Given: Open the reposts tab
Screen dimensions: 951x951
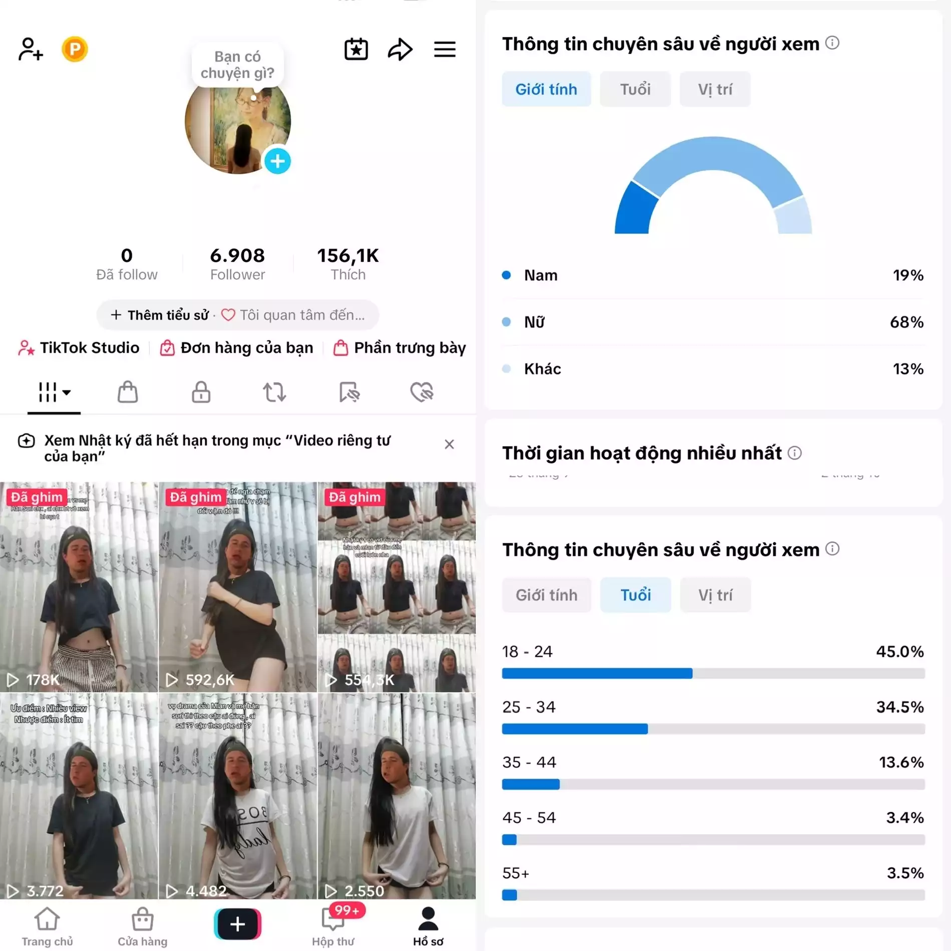Looking at the screenshot, I should [274, 392].
